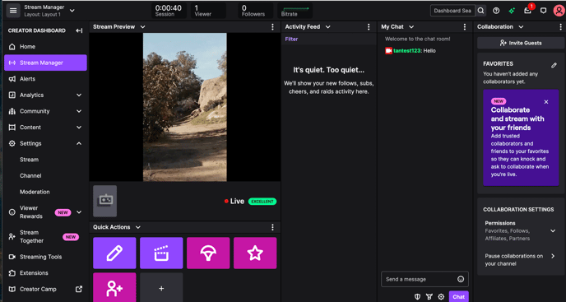The width and height of the screenshot is (566, 302).
Task: Open chat settings gear icon
Action: point(441,296)
